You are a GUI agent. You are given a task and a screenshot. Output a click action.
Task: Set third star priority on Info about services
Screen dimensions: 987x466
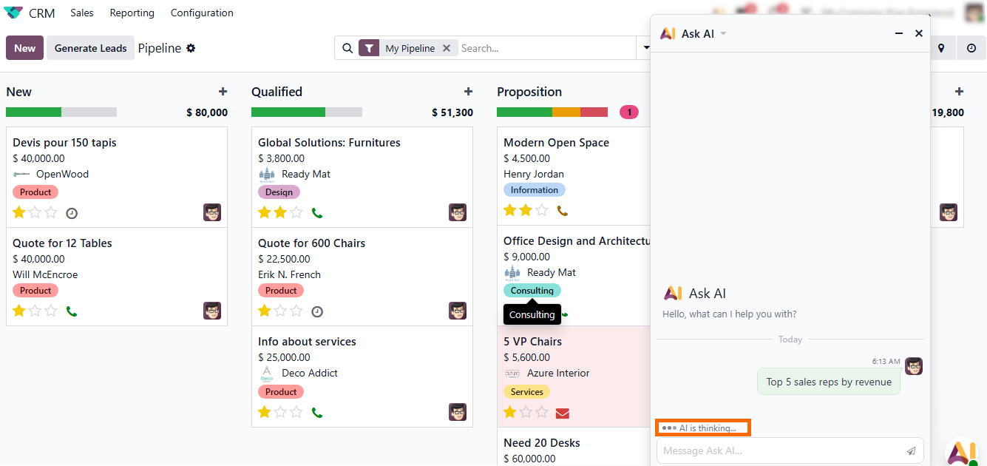pyautogui.click(x=296, y=412)
